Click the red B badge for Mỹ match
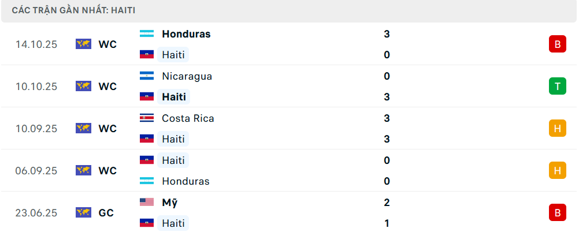The image size is (579, 232). click(557, 212)
